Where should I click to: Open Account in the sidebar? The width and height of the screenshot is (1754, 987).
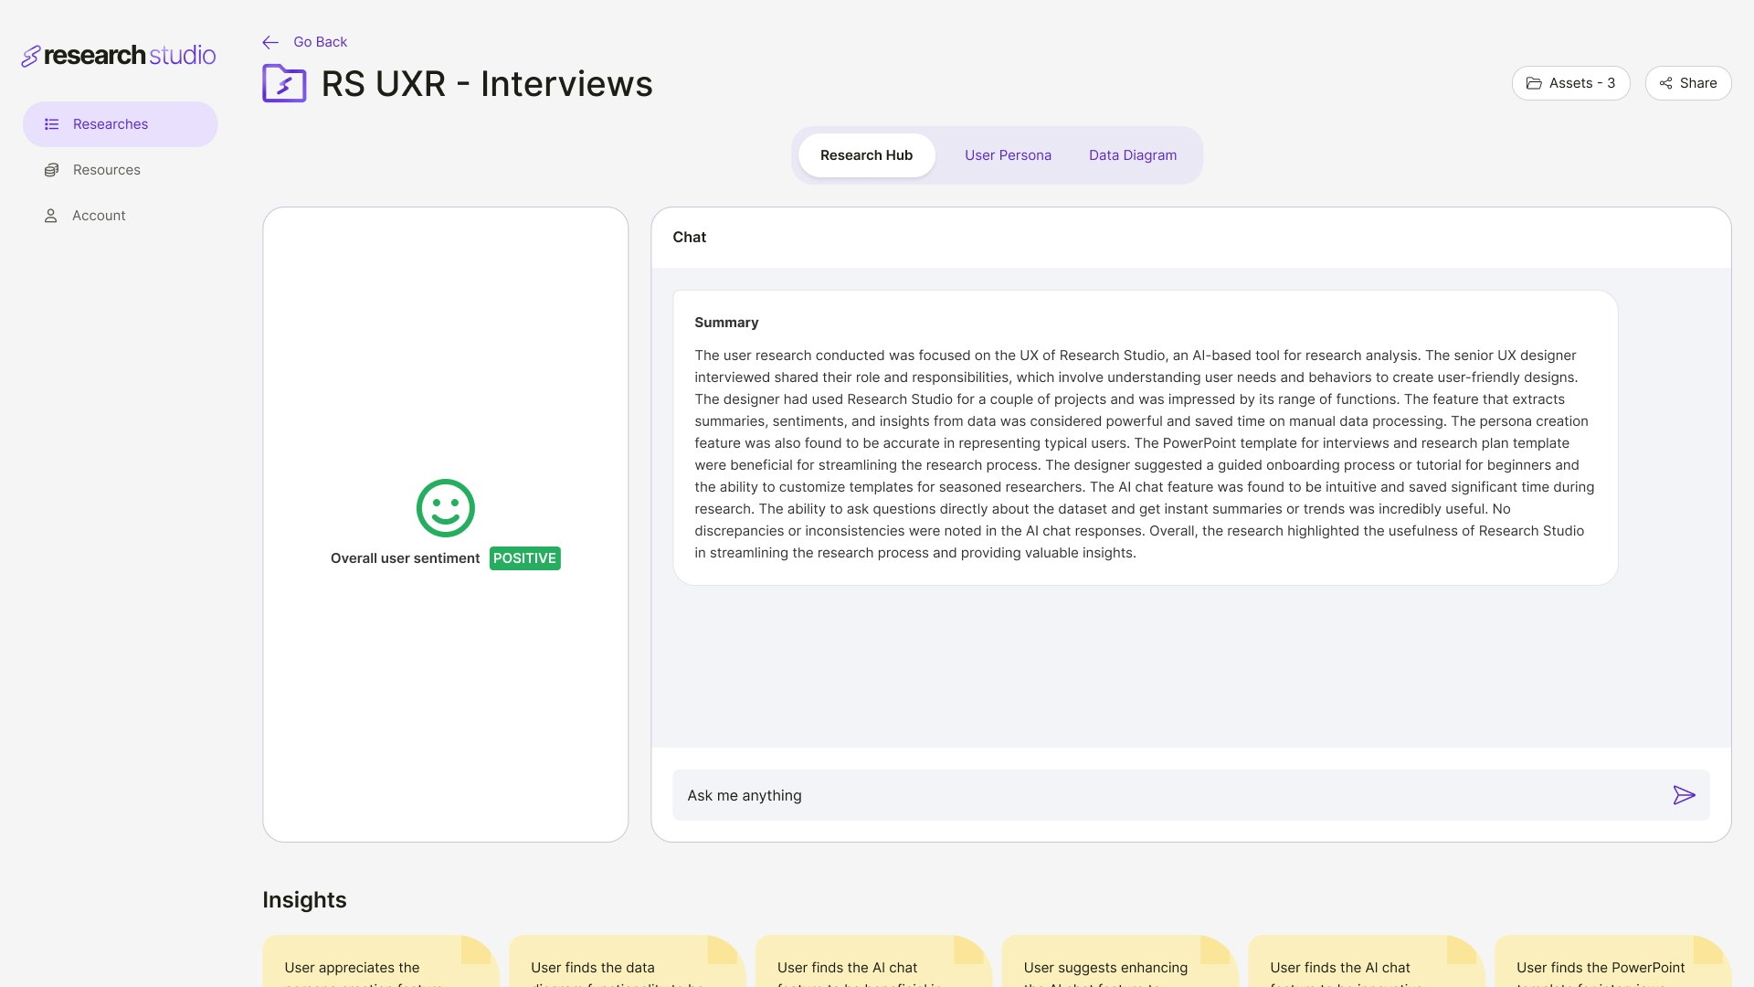[x=121, y=216]
